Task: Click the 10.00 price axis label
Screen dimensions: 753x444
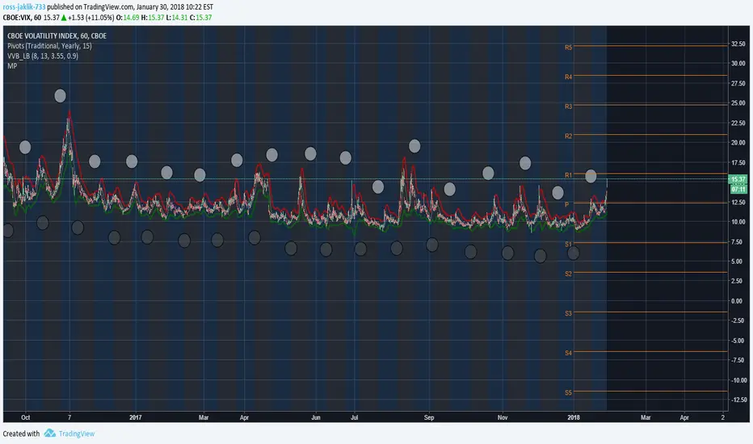Action: (x=738, y=222)
